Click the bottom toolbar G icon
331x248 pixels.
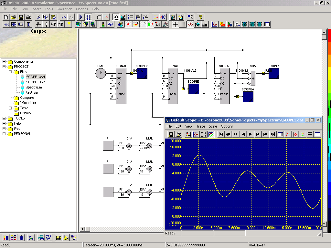point(31,238)
